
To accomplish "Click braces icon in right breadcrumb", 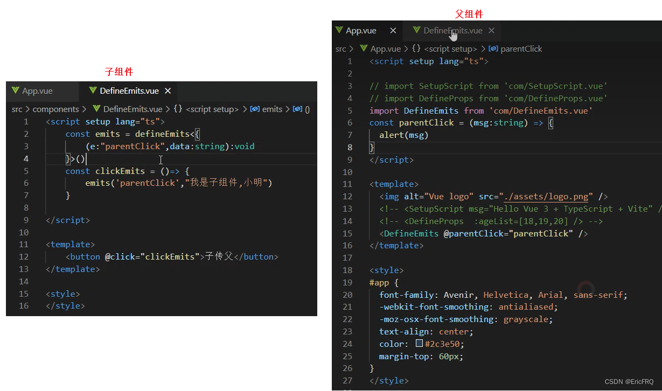I will point(416,48).
